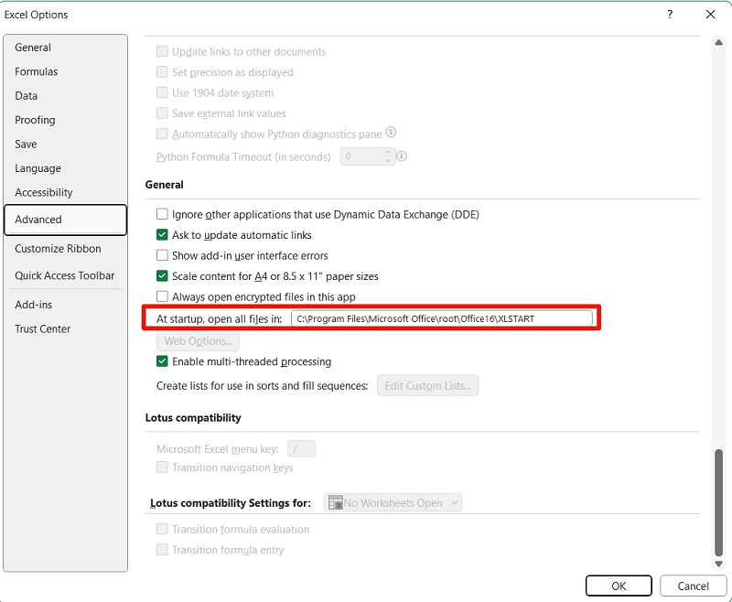
Task: Toggle Enable multi-threaded processing checkbox
Action: (163, 362)
